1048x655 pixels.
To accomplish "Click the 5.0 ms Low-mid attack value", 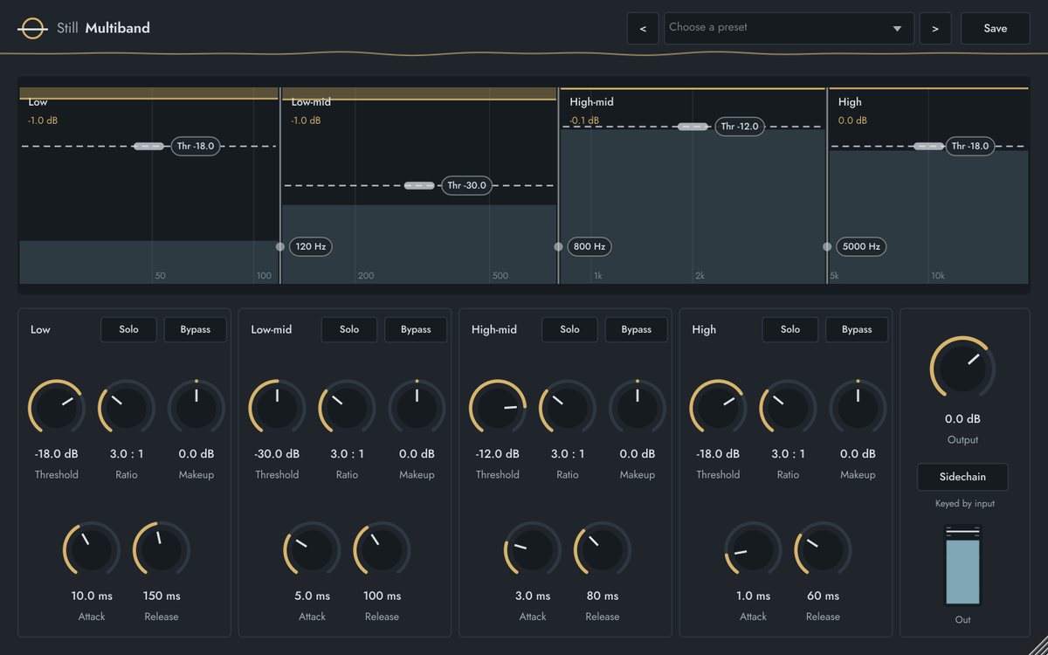I will pos(312,596).
